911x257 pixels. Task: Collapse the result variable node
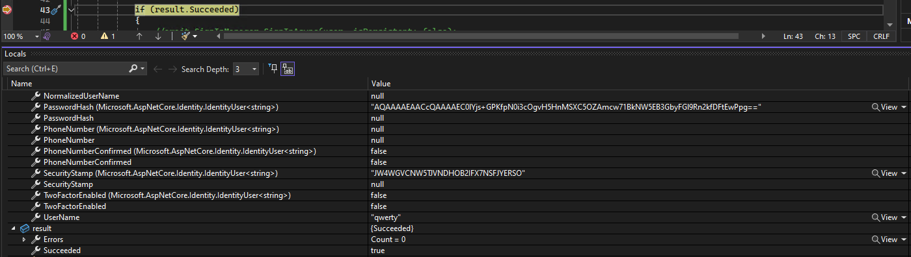[x=13, y=228]
